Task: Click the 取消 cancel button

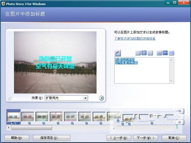Action: tap(174, 138)
